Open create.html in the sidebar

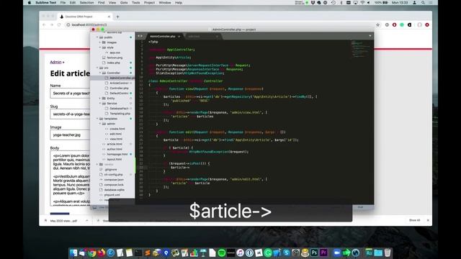pos(117,129)
